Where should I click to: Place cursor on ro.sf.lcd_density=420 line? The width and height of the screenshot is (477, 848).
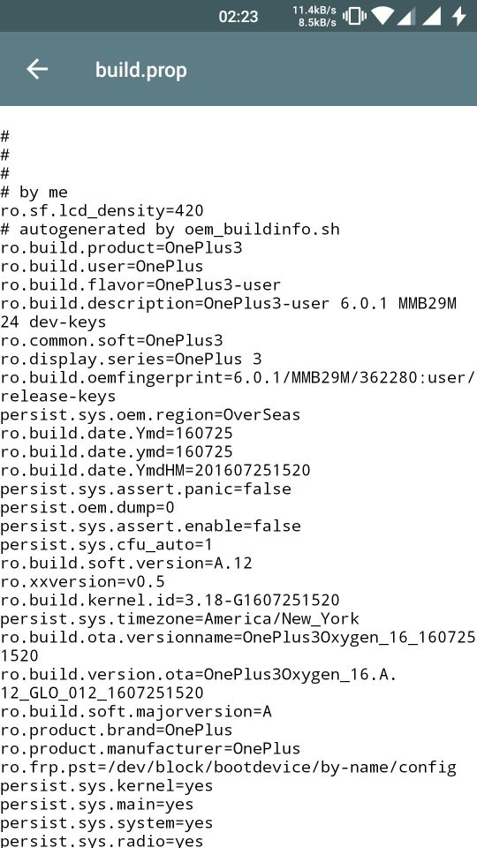(102, 211)
